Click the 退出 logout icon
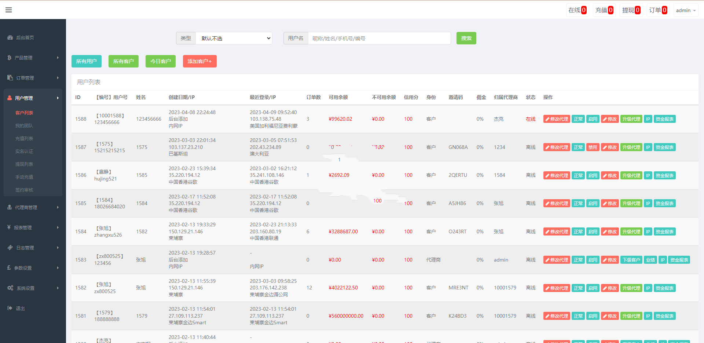The image size is (704, 343). pyautogui.click(x=10, y=308)
